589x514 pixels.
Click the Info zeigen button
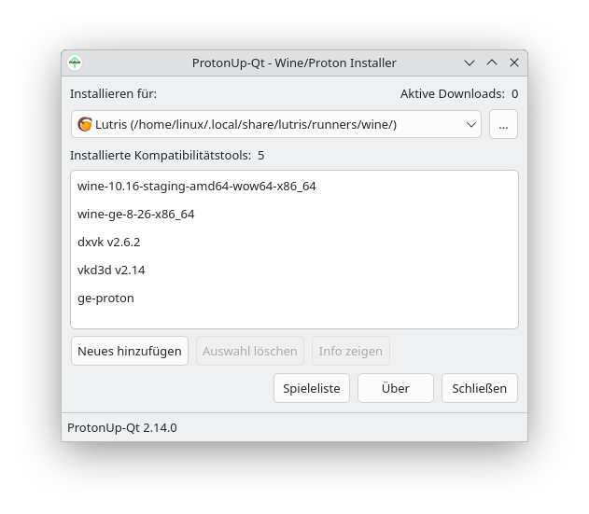point(350,351)
